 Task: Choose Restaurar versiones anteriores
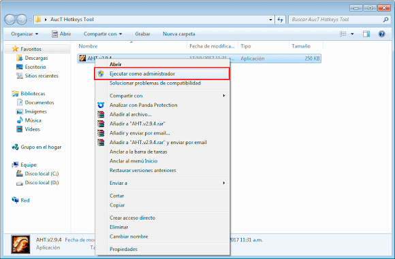(163, 170)
